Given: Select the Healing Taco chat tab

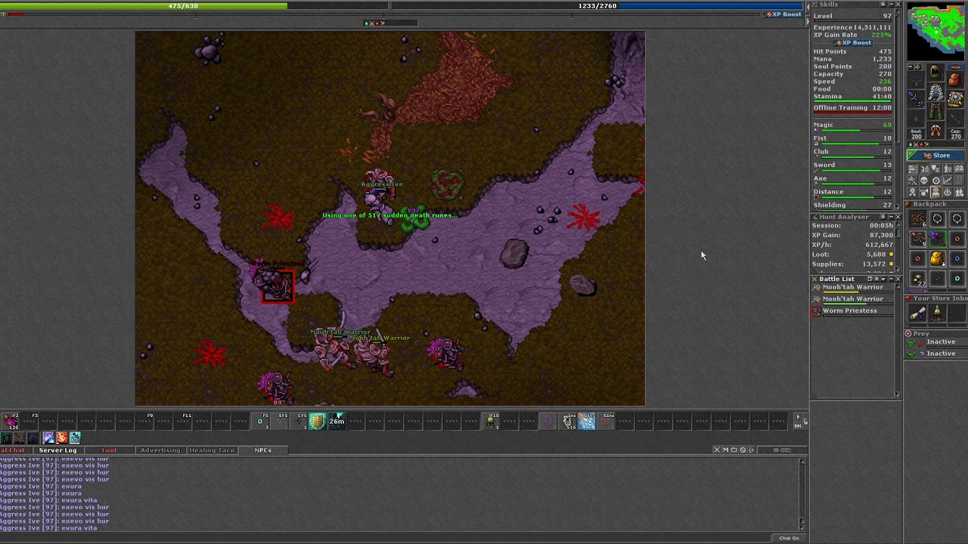Looking at the screenshot, I should [x=212, y=450].
